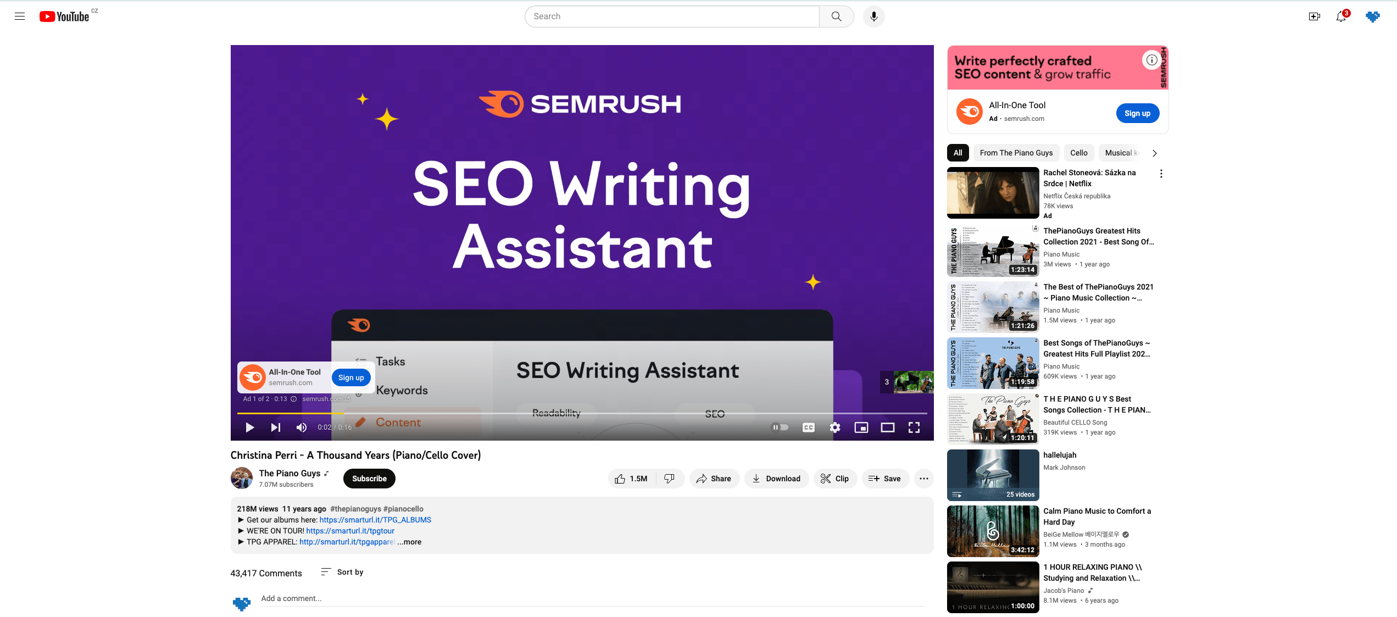Screen dimensions: 1397x617
Task: Toggle closed captions CC
Action: [809, 427]
